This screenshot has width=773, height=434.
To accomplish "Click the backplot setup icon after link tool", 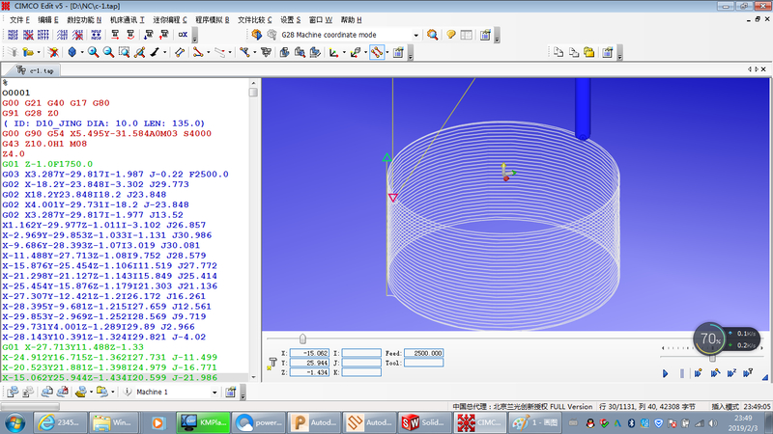I will point(398,52).
